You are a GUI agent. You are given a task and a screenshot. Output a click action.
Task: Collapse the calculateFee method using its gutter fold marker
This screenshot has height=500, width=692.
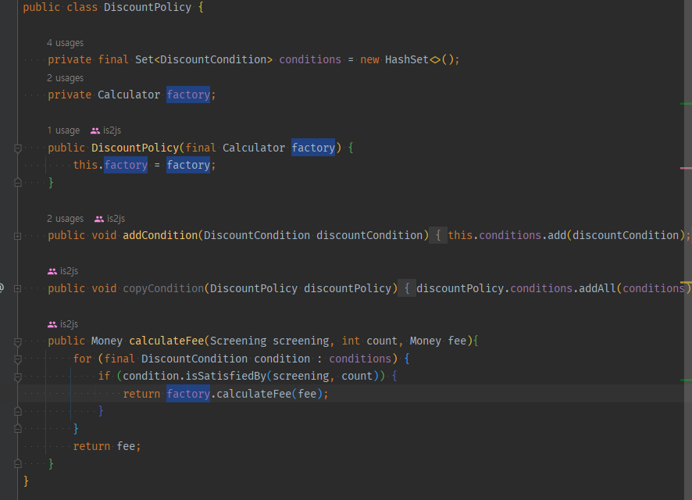(x=18, y=341)
